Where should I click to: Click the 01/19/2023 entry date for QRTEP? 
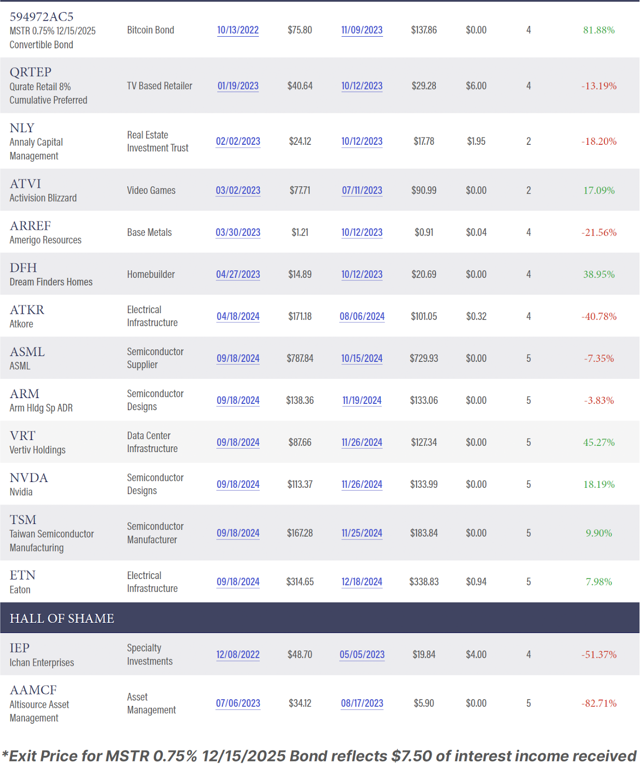[x=238, y=86]
